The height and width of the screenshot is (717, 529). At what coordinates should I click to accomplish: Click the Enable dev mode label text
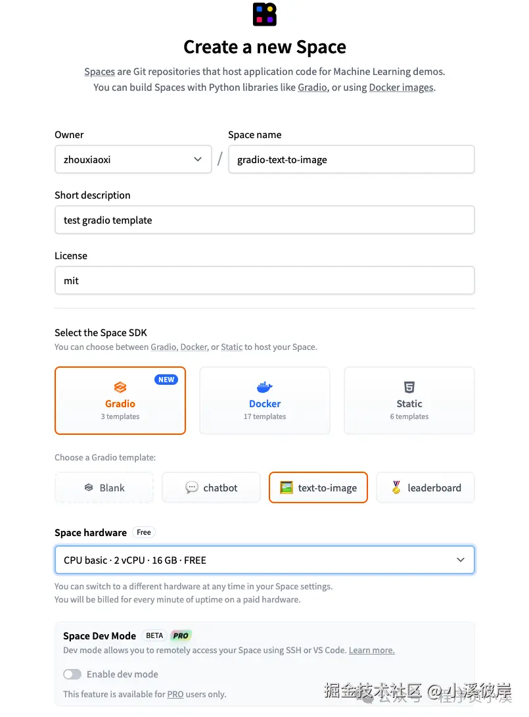pyautogui.click(x=122, y=674)
